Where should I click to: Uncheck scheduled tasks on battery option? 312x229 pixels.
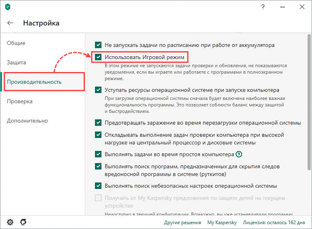coord(98,45)
